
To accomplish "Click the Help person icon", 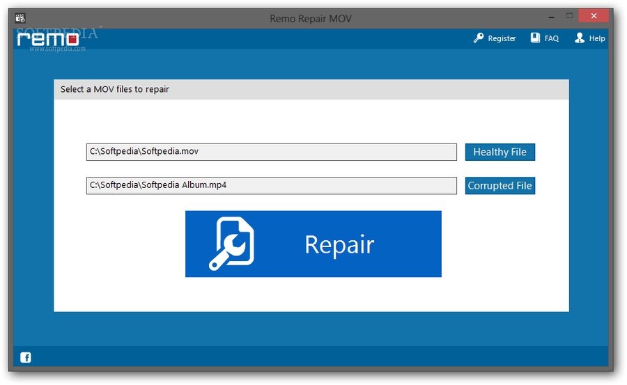I will coord(580,38).
